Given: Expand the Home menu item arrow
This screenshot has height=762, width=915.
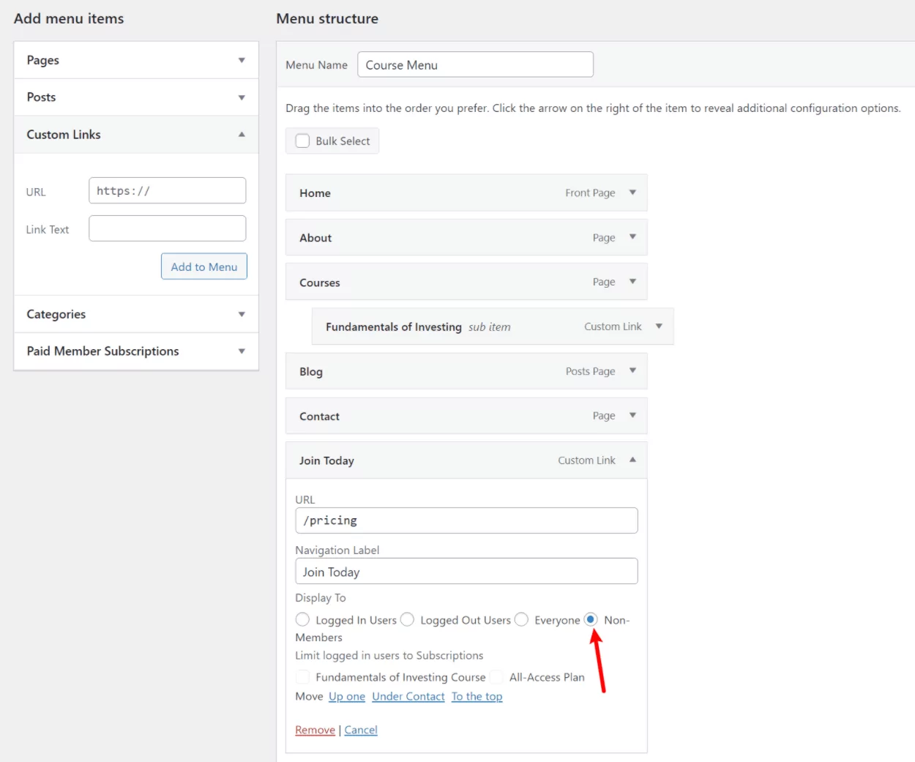Looking at the screenshot, I should pos(632,193).
